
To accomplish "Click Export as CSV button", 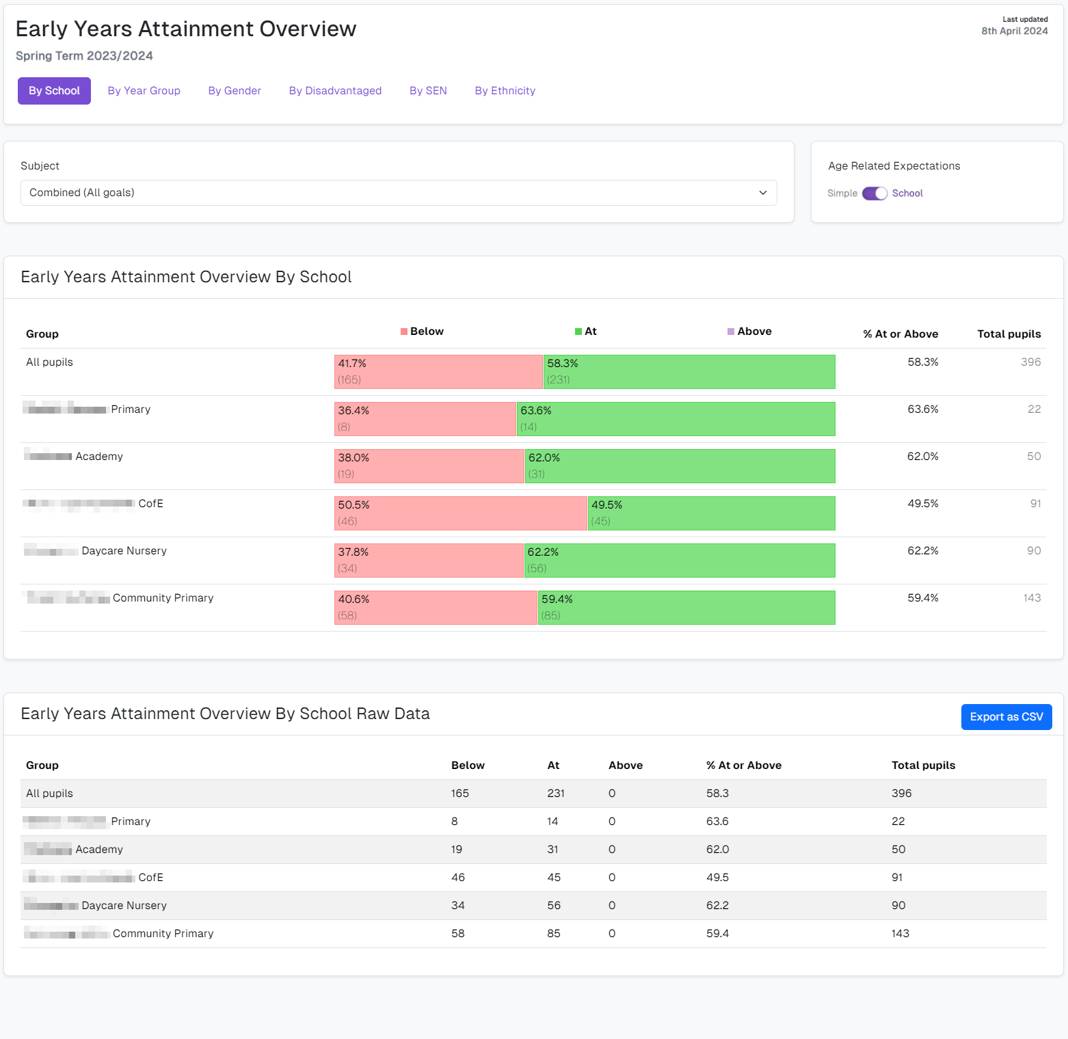I will click(1006, 717).
